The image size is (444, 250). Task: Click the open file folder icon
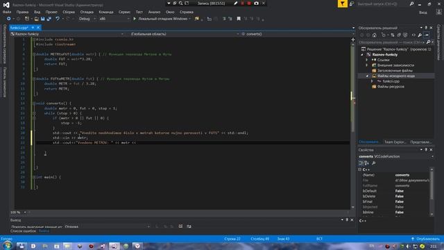tap(37, 19)
